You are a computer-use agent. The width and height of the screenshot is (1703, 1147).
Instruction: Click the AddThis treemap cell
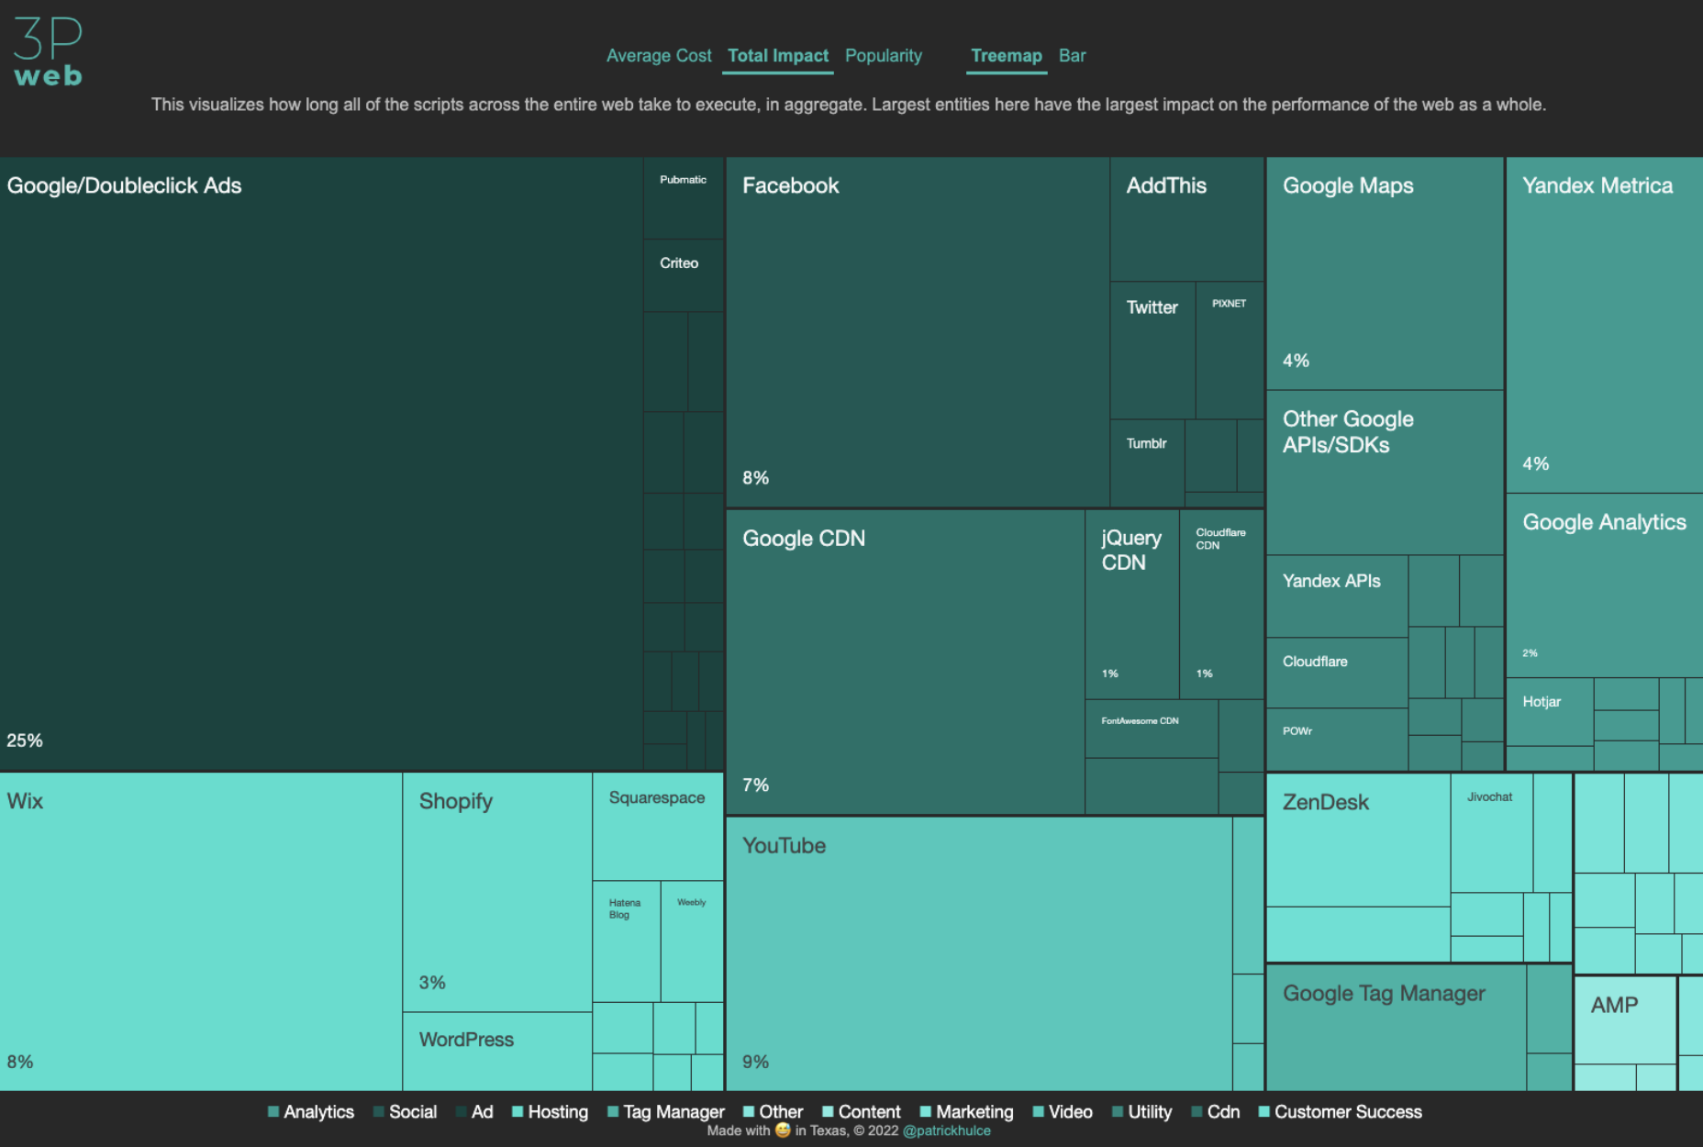coord(1187,219)
